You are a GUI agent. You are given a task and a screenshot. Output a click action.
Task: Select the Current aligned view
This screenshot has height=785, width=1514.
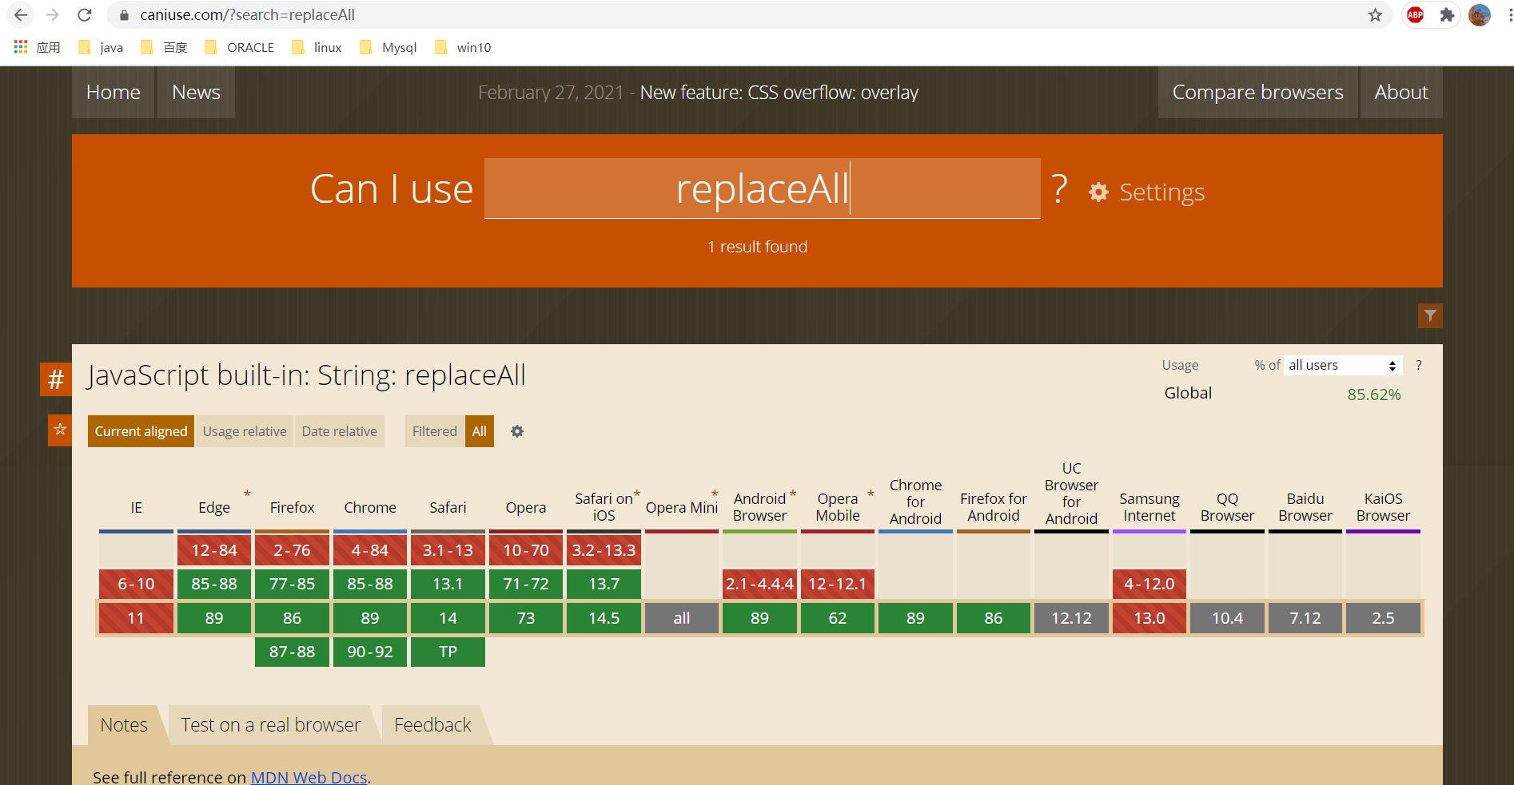[x=141, y=431]
